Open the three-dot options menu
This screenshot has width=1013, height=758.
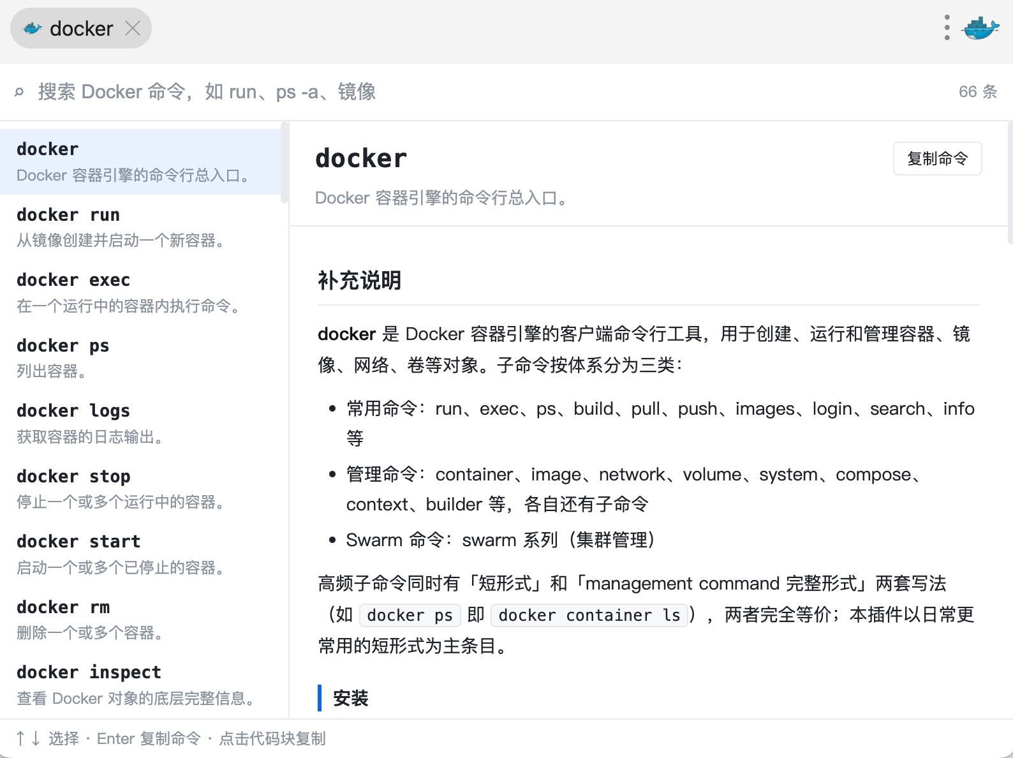click(947, 27)
